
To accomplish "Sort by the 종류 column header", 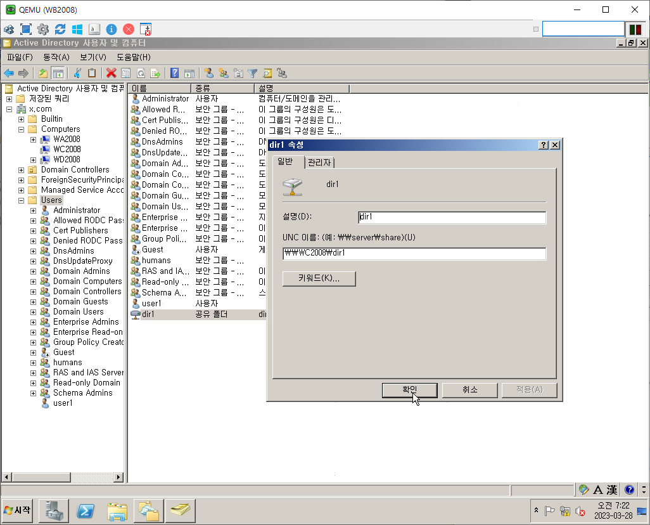I will tap(222, 88).
